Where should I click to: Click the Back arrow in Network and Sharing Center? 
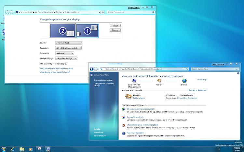click(92, 69)
